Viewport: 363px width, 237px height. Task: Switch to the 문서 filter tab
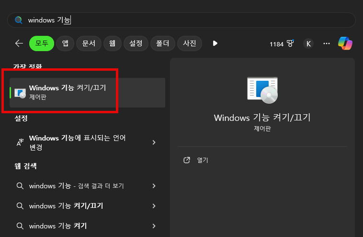[x=89, y=43]
